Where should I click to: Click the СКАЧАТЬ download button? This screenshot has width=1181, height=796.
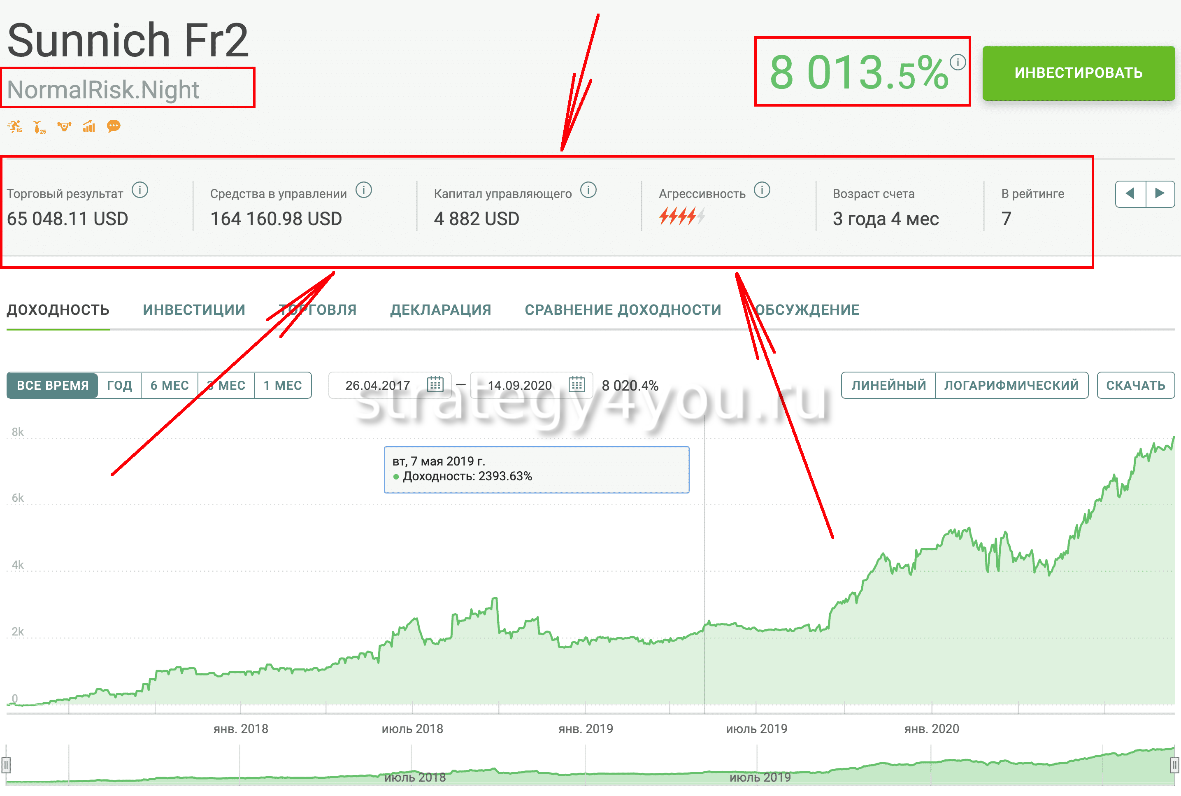1135,385
